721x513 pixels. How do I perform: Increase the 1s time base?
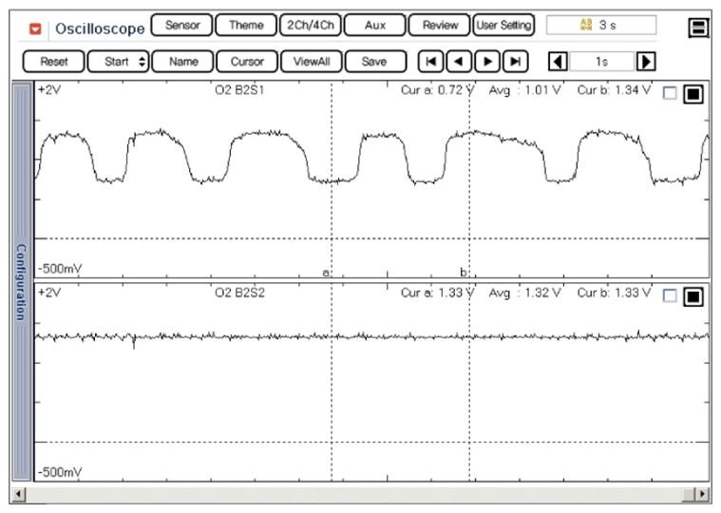click(x=646, y=62)
